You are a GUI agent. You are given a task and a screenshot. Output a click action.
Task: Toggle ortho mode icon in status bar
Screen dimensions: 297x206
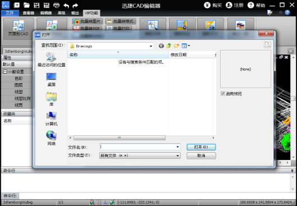106,203
